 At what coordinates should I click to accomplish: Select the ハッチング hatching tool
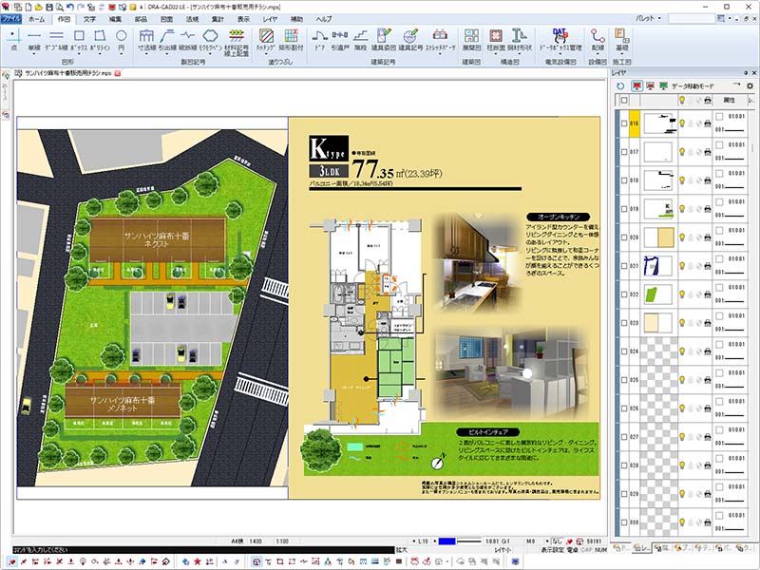(x=266, y=38)
